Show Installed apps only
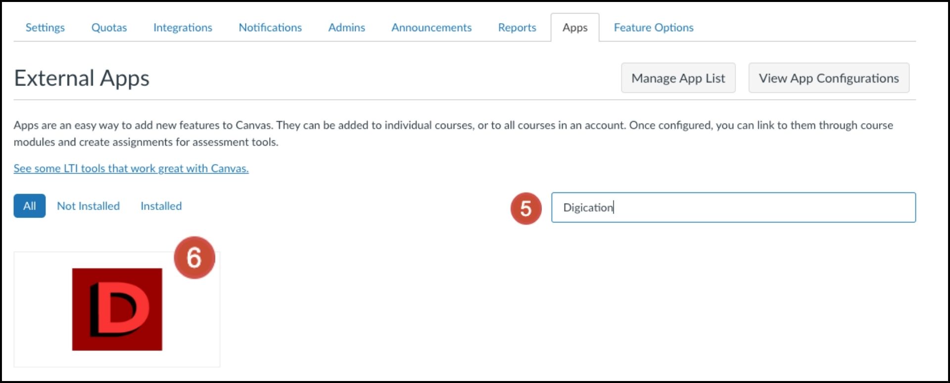The height and width of the screenshot is (383, 950). coord(161,206)
